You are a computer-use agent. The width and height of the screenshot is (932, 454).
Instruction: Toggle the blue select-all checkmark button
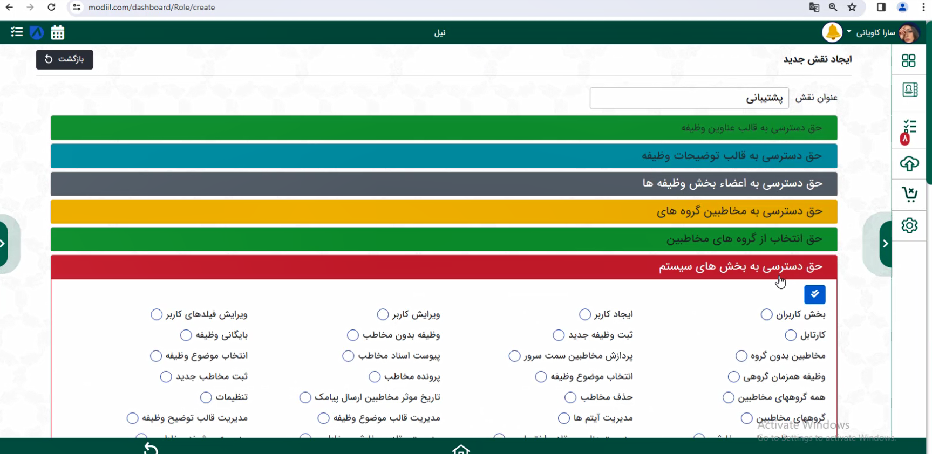coord(814,294)
